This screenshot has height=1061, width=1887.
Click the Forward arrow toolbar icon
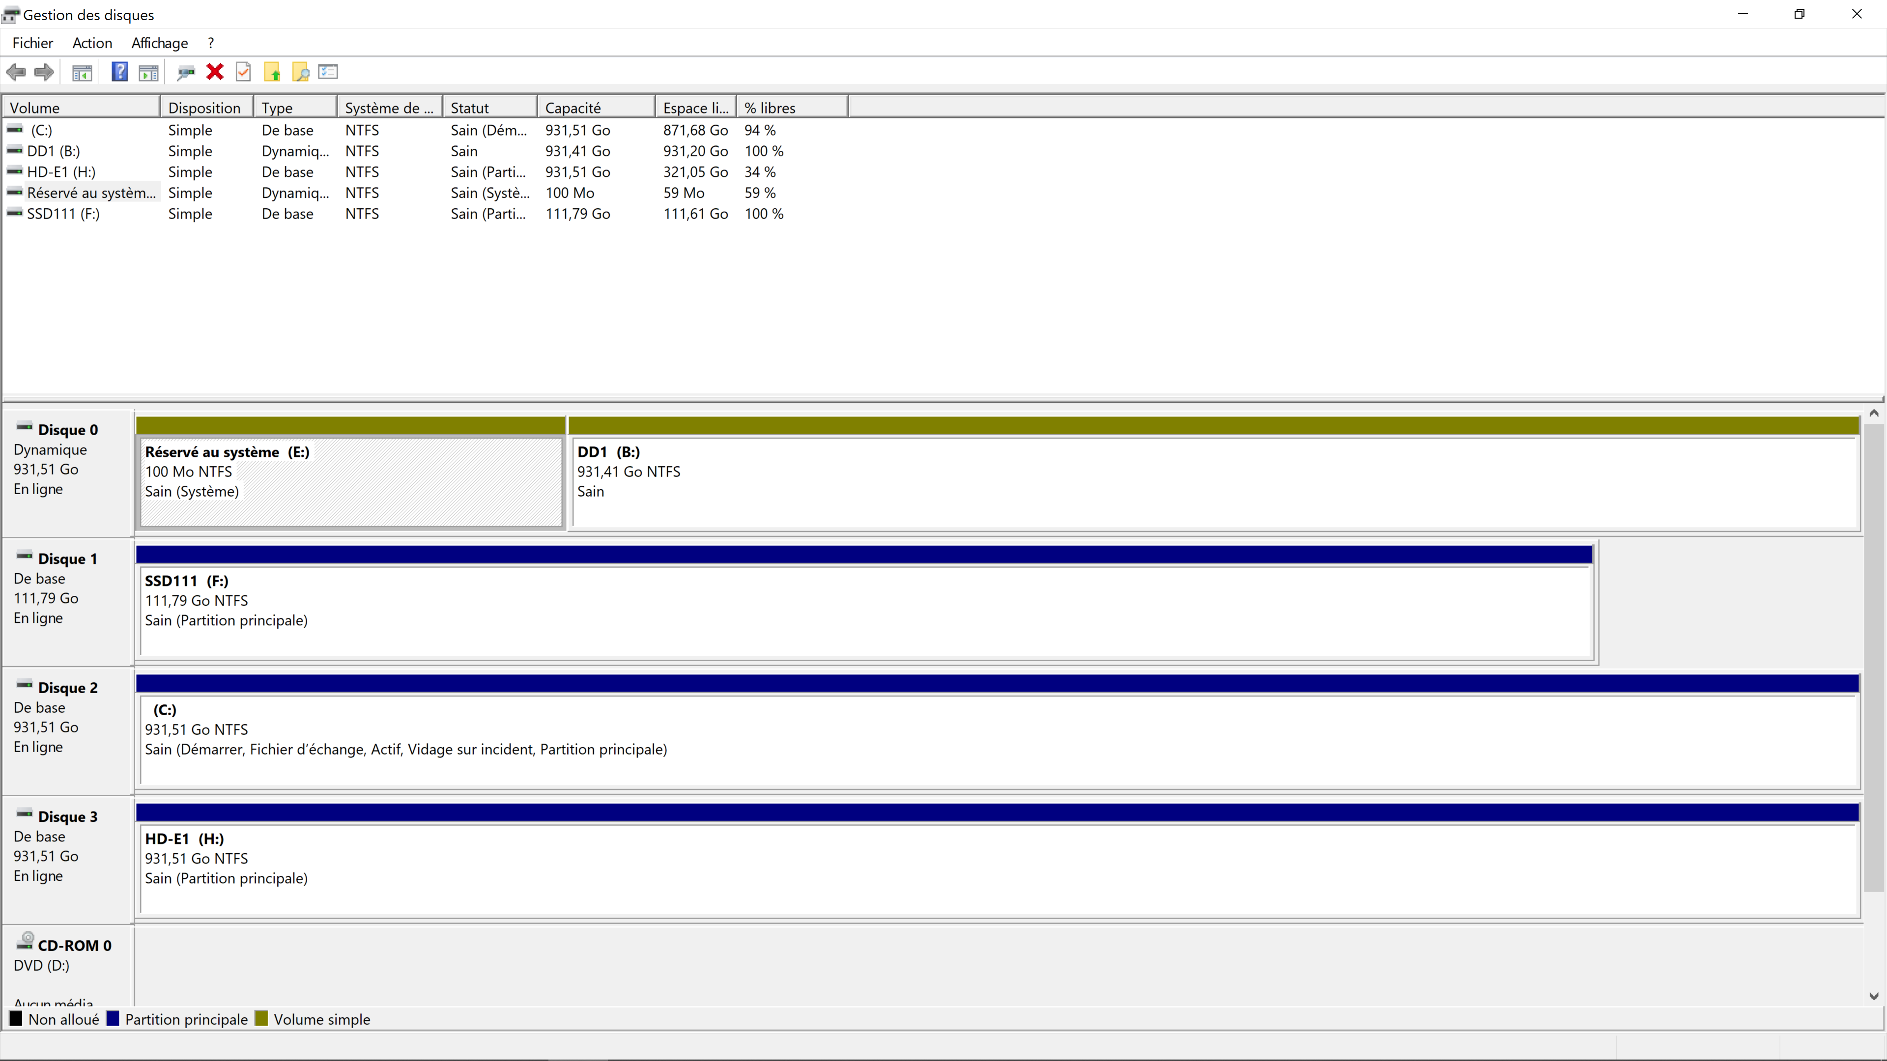point(45,72)
